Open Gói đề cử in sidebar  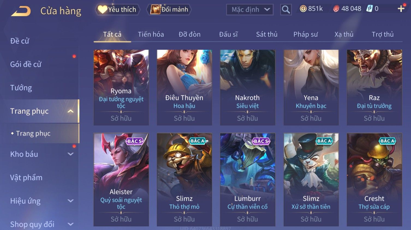pyautogui.click(x=26, y=64)
